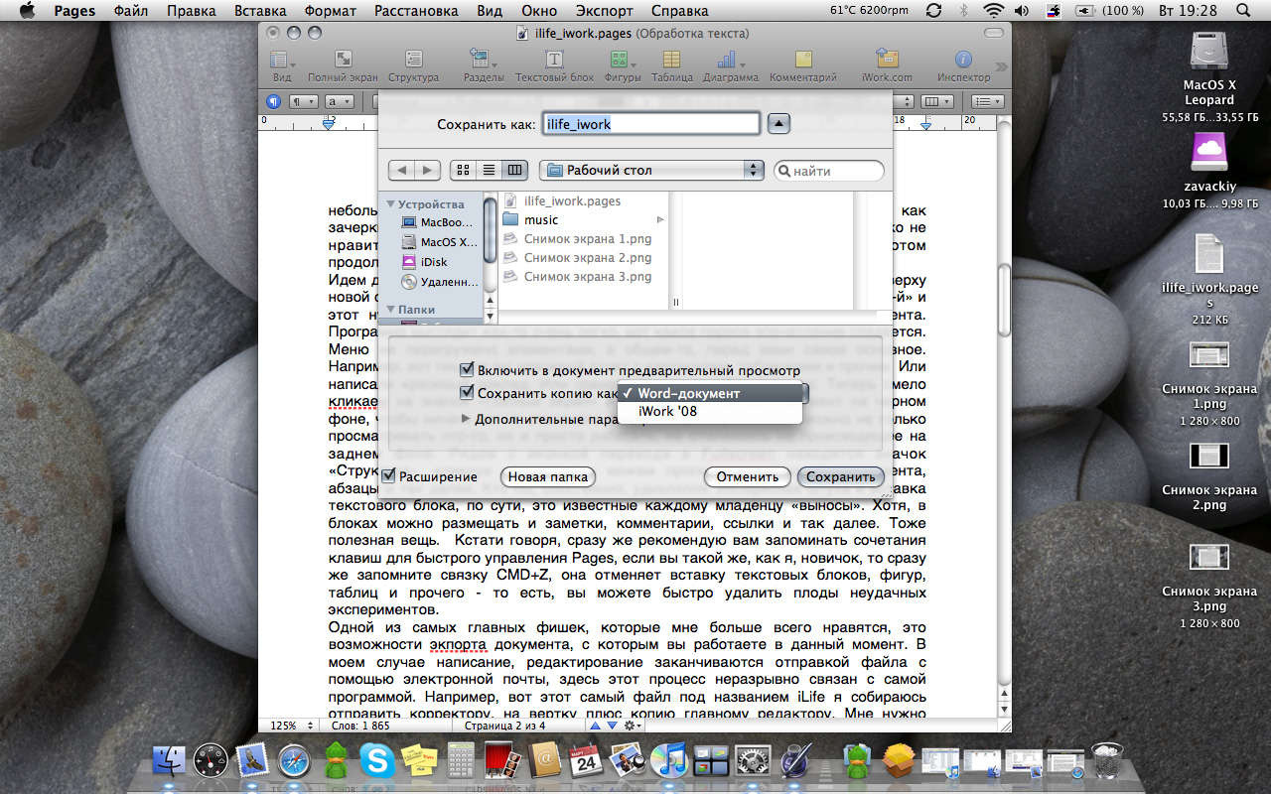Open Skype in the Dock
The height and width of the screenshot is (794, 1271).
(x=377, y=761)
